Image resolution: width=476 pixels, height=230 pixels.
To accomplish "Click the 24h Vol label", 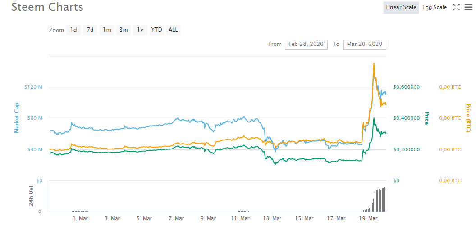I will (x=32, y=196).
